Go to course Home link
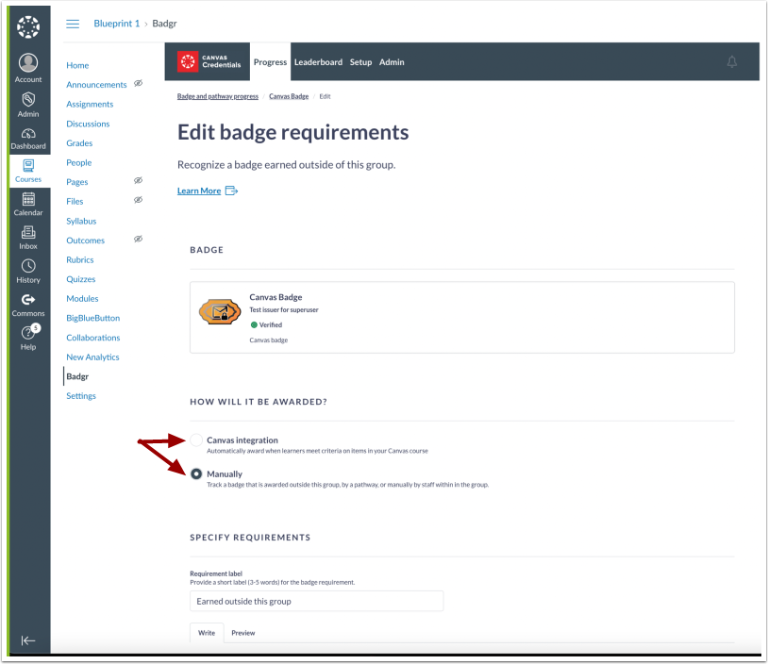Screen dimensions: 768x664 click(x=77, y=65)
